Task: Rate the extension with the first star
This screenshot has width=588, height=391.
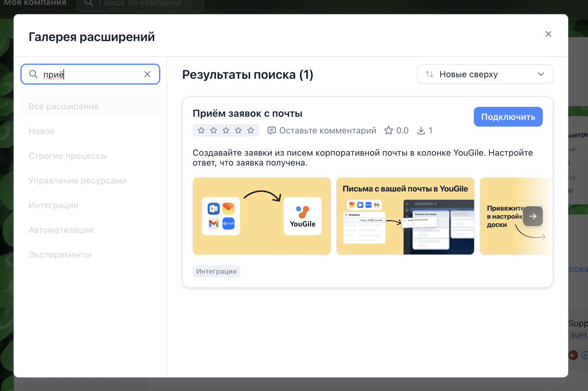Action: (x=201, y=130)
